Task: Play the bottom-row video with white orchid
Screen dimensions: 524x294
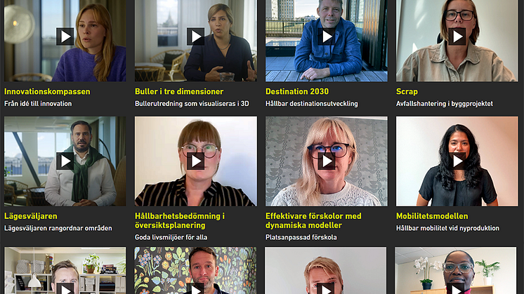Action: click(456, 289)
